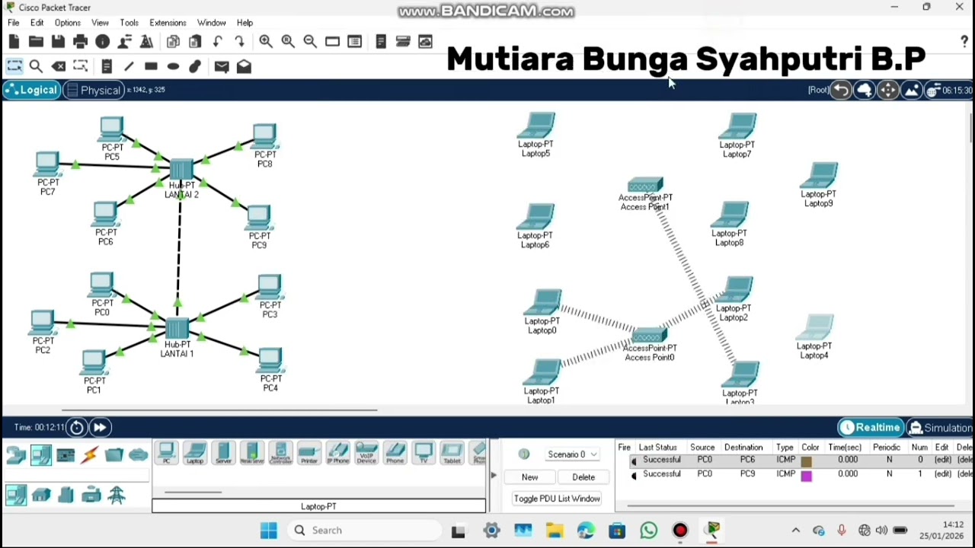Open the File menu

coord(14,23)
